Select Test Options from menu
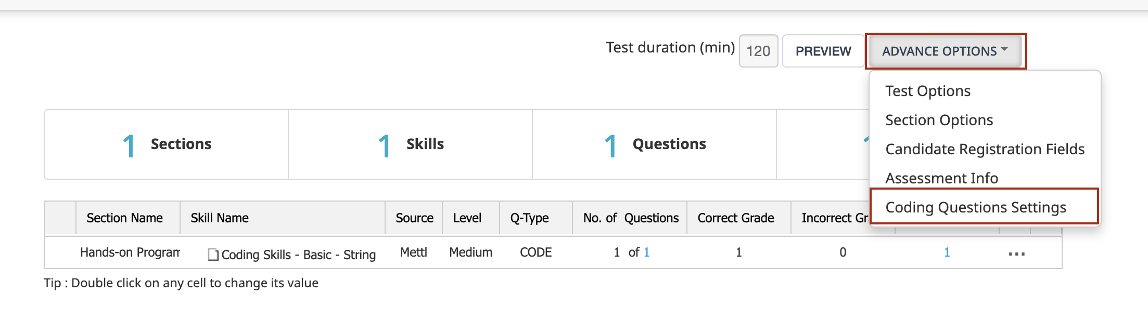Image resolution: width=1148 pixels, height=320 pixels. pos(928,91)
